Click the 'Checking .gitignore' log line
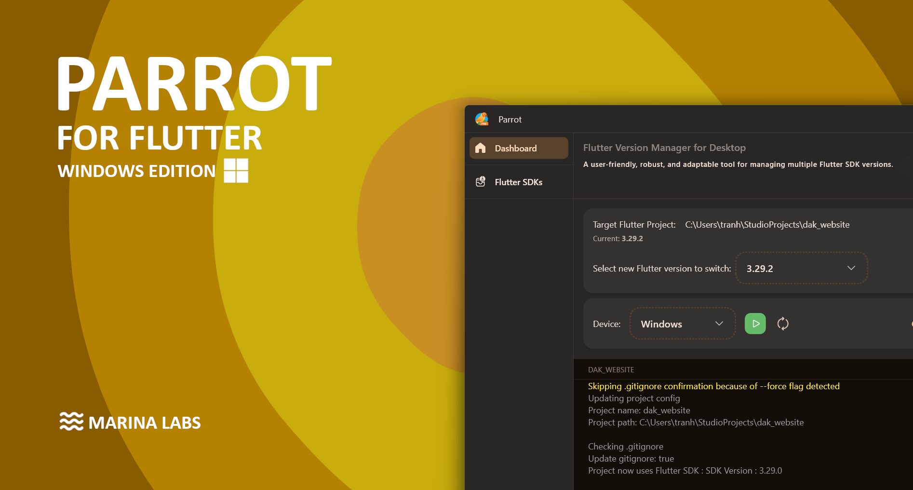The width and height of the screenshot is (913, 490). 626,447
